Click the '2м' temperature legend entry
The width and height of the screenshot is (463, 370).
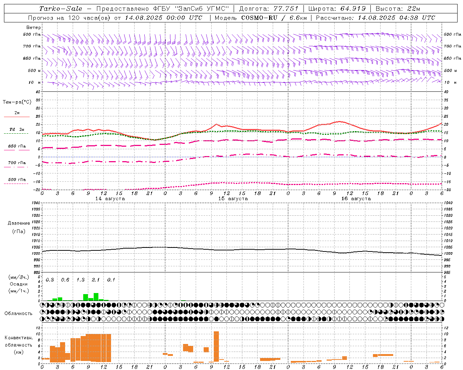click(17, 113)
